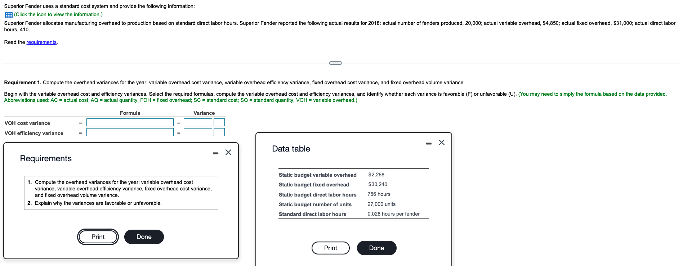Select the $2,268 static budget variable overhead value

point(376,175)
